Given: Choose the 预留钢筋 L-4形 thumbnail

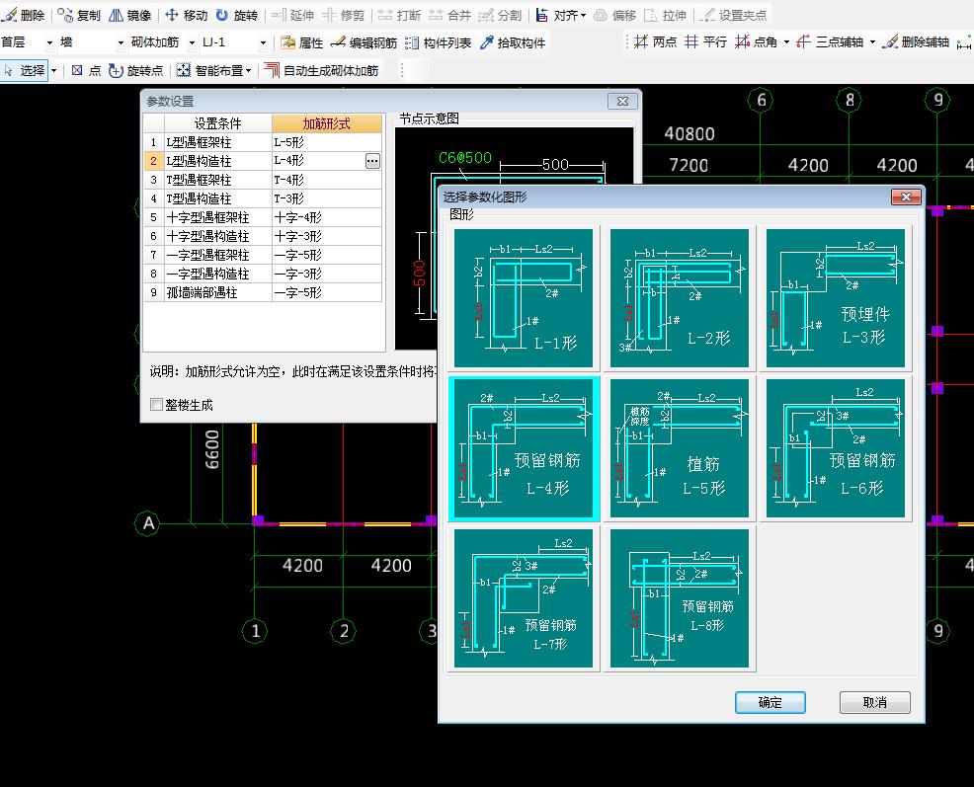Looking at the screenshot, I should [x=523, y=448].
